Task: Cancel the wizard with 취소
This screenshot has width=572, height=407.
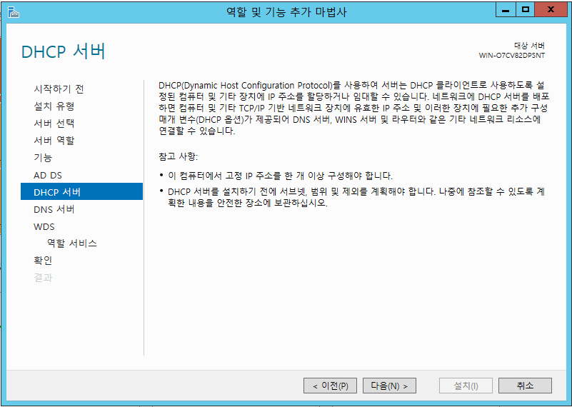Action: [525, 386]
